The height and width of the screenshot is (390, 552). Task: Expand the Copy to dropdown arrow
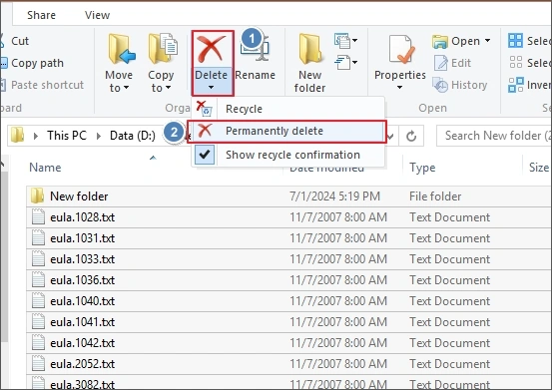(168, 88)
